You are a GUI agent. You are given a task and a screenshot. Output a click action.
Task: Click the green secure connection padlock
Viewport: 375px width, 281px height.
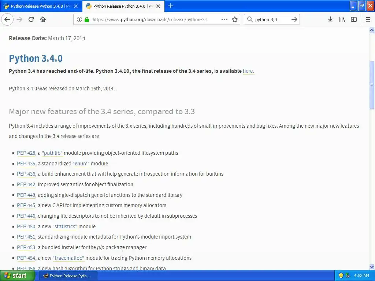(x=87, y=19)
